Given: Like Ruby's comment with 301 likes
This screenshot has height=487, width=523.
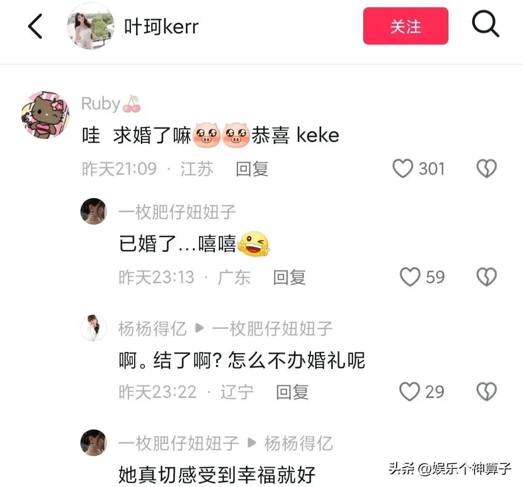Looking at the screenshot, I should pos(402,168).
